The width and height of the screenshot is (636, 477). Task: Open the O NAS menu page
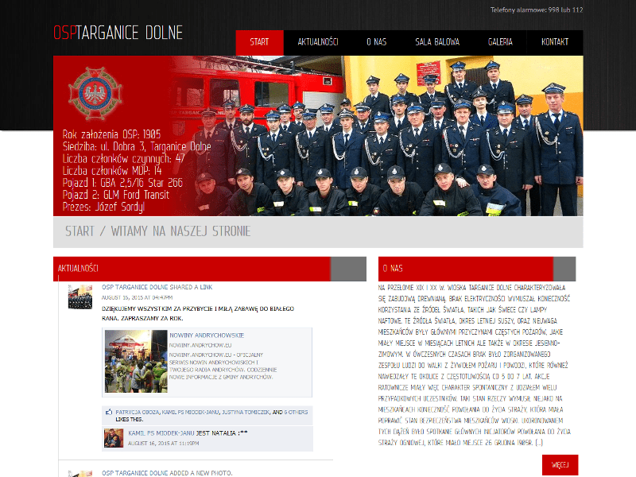point(376,42)
